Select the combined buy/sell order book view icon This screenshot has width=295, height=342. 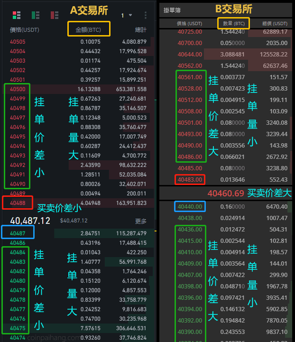click(x=16, y=15)
